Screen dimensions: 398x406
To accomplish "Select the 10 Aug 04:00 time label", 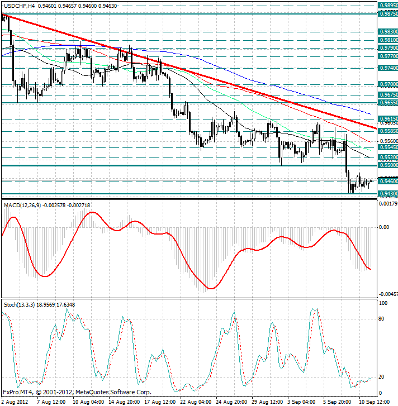I will [88, 402].
